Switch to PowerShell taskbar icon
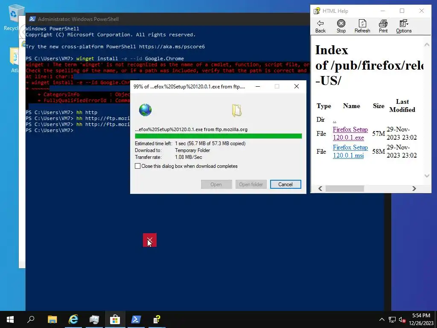This screenshot has height=328, width=437. pyautogui.click(x=136, y=319)
